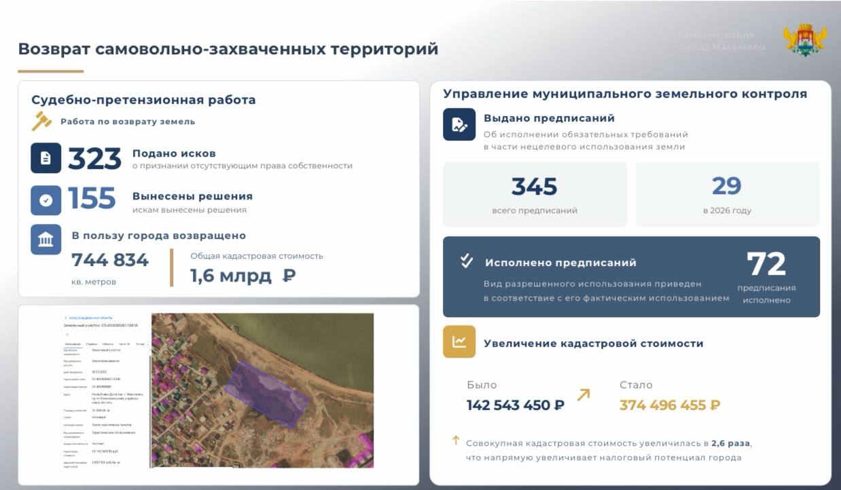841x490 pixels.
Task: Click the gavel icon beside land return work
Action: (x=42, y=121)
